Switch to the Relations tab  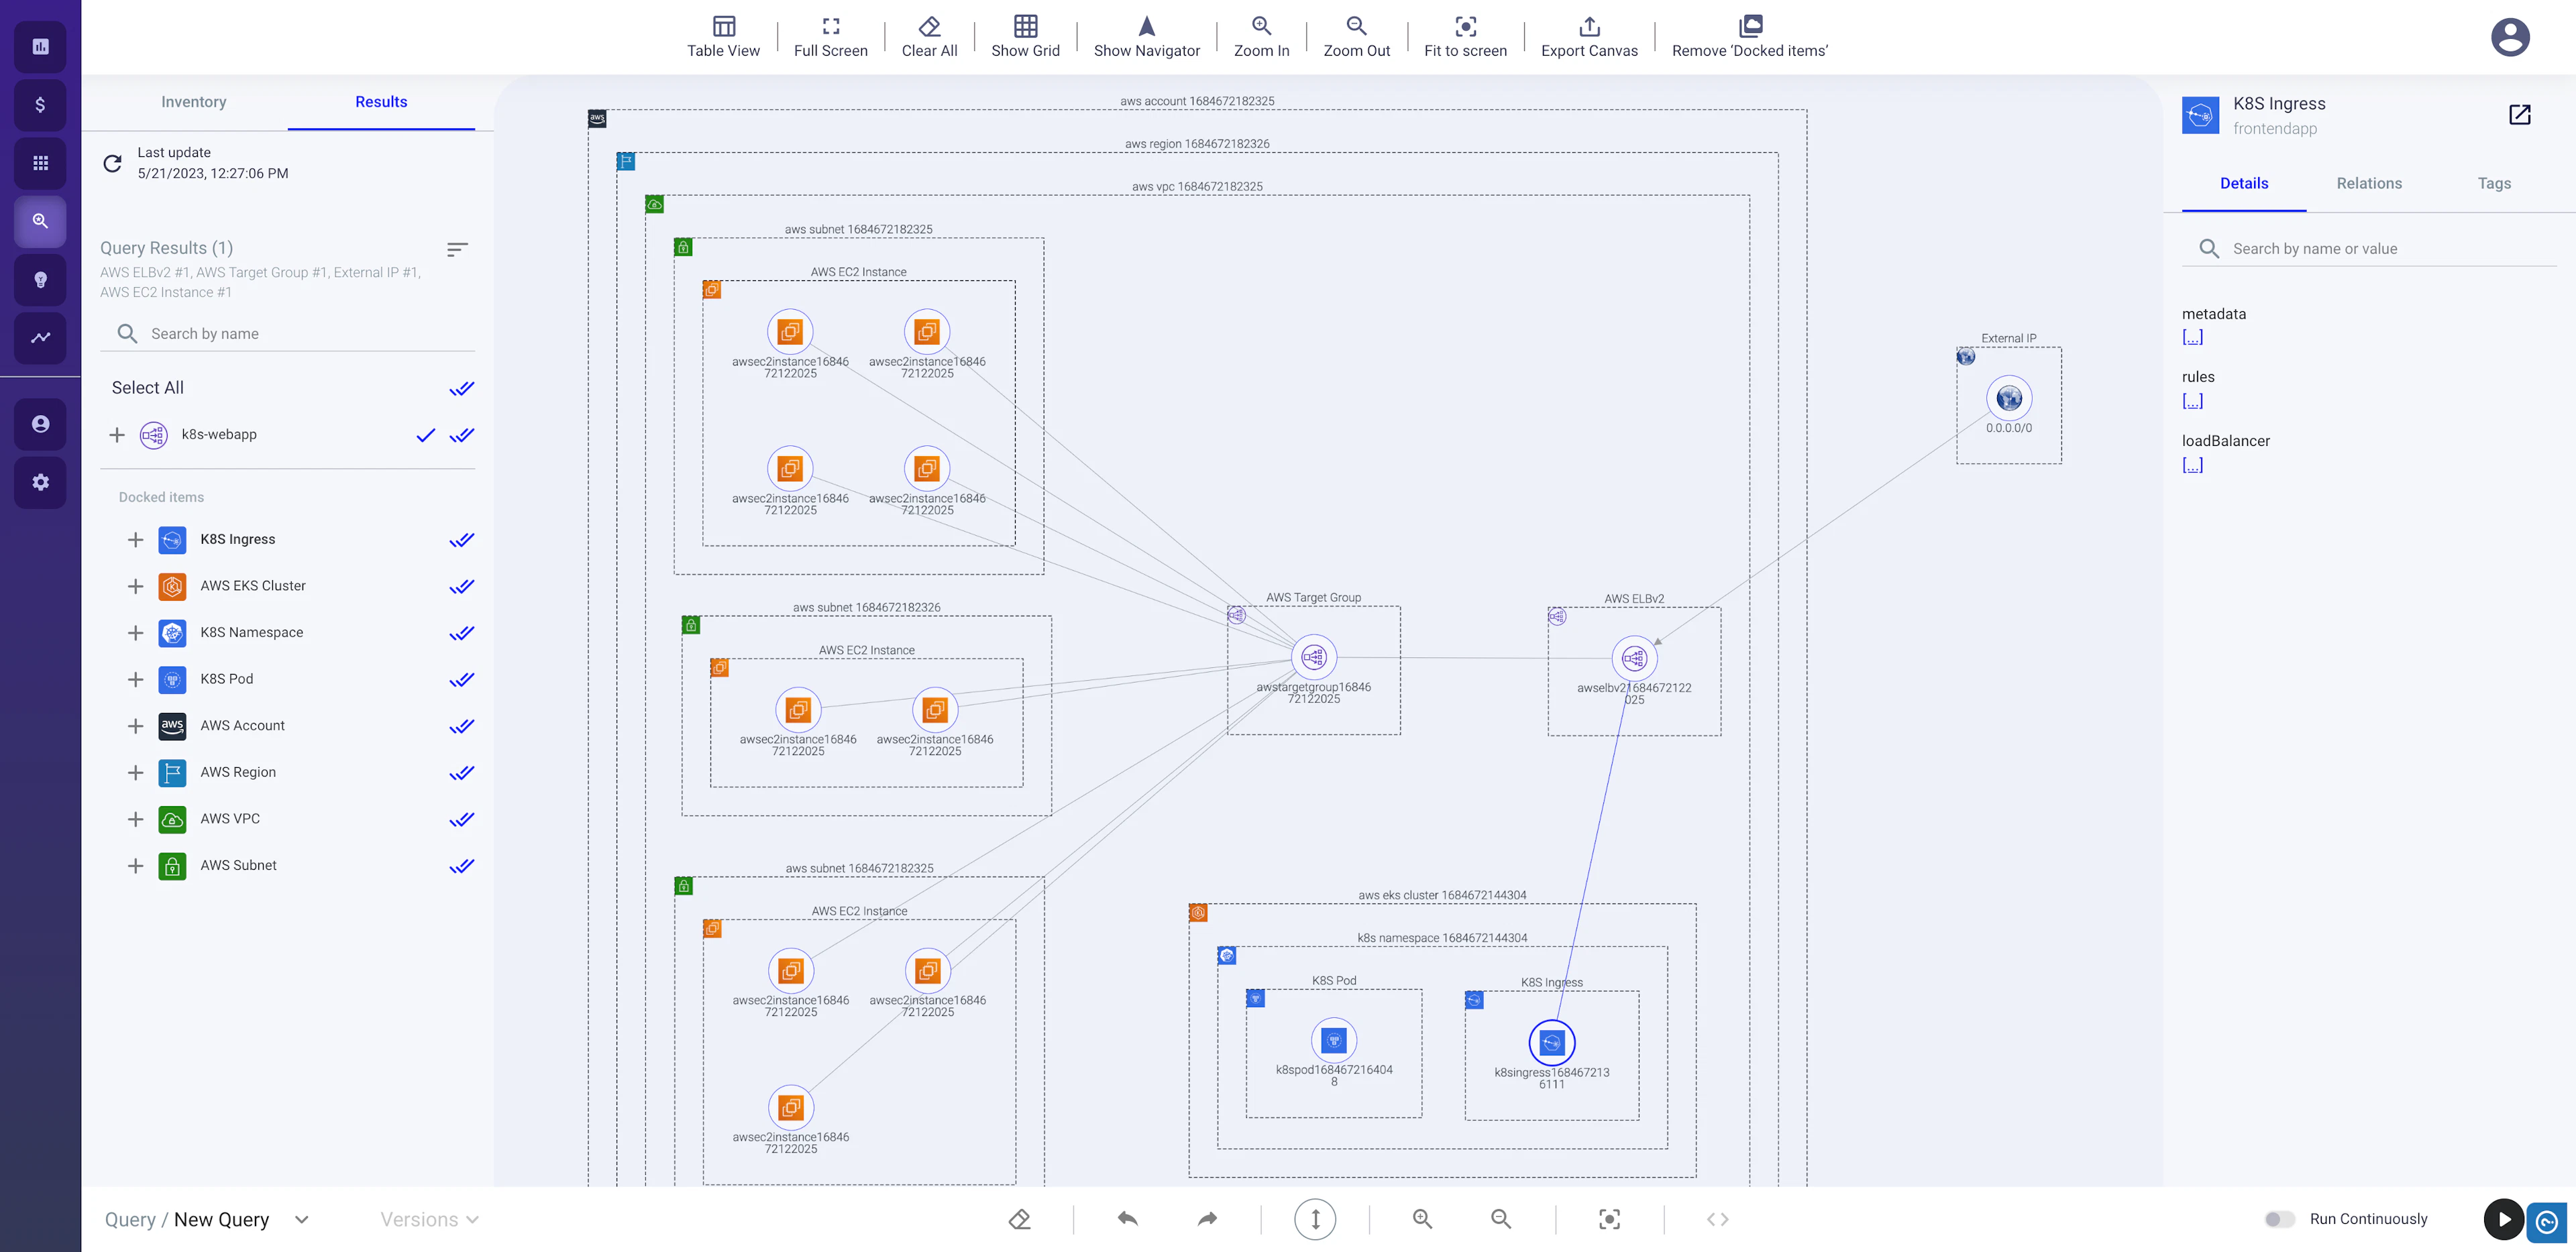pyautogui.click(x=2369, y=183)
